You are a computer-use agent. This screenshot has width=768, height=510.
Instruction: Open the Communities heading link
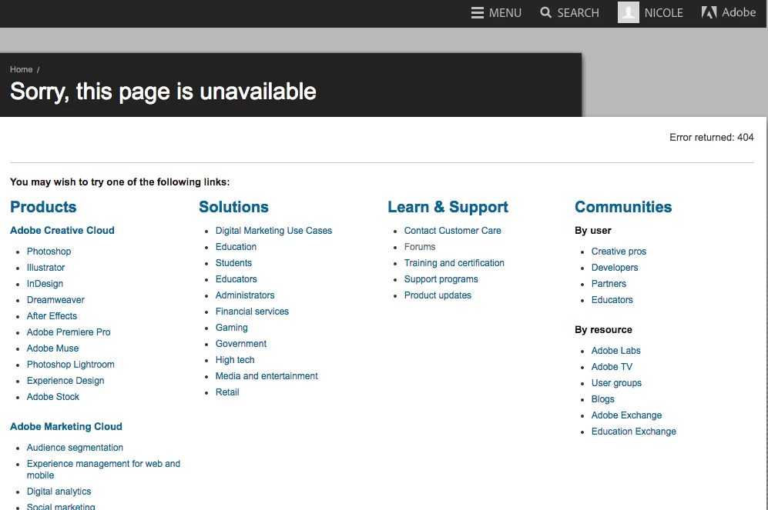coord(623,207)
